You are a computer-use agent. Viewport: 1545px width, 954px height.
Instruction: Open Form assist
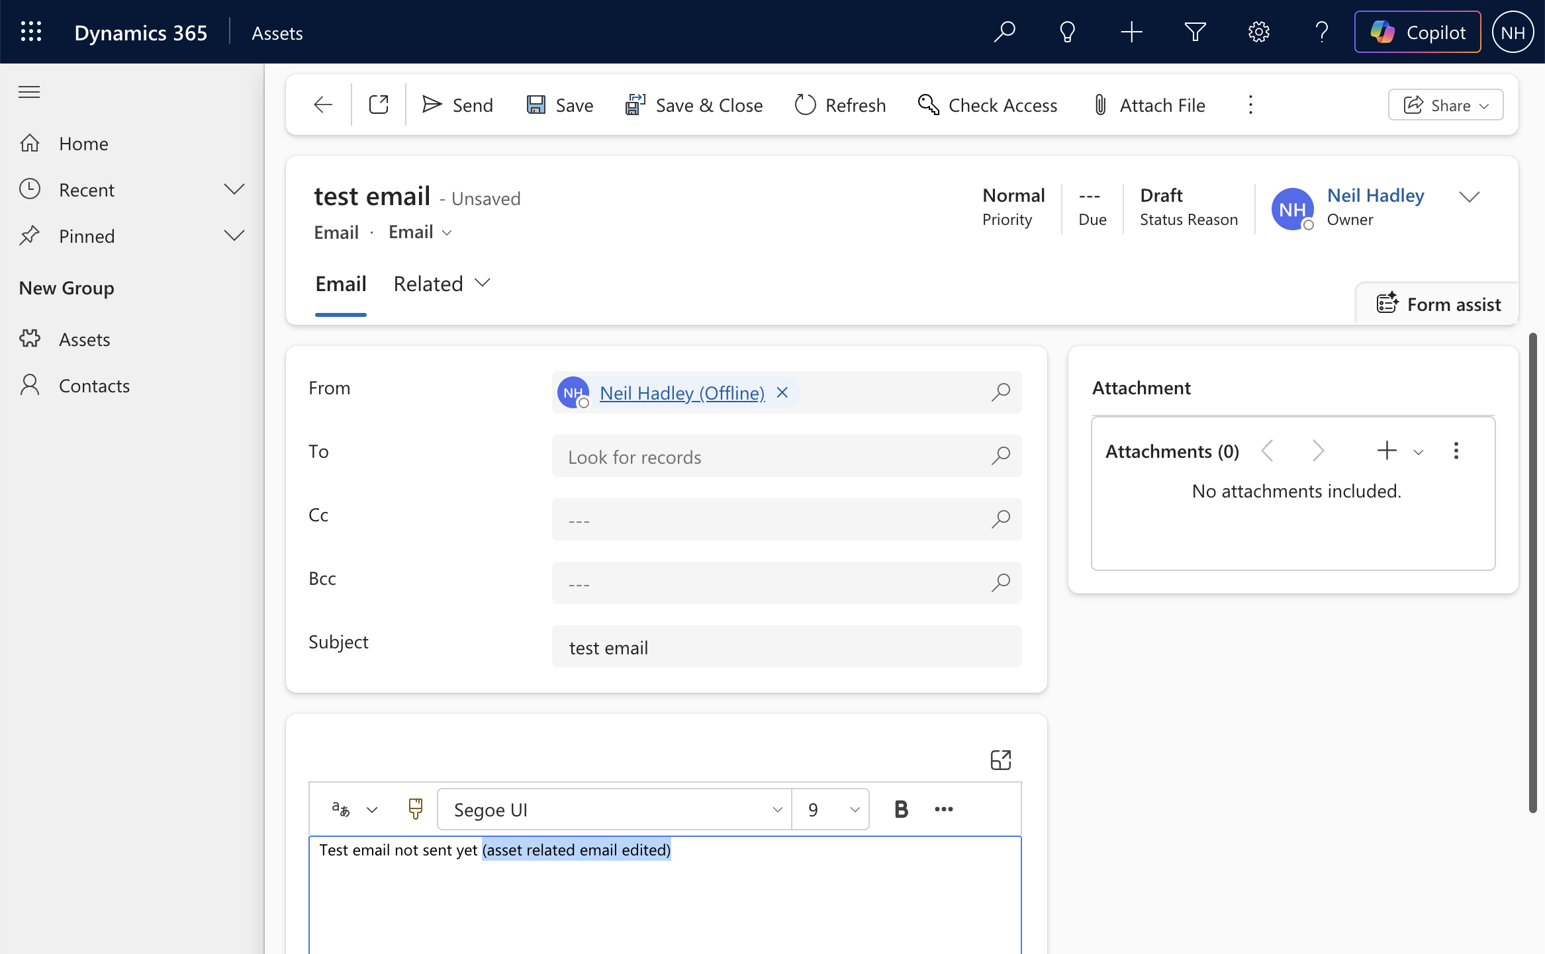point(1438,304)
